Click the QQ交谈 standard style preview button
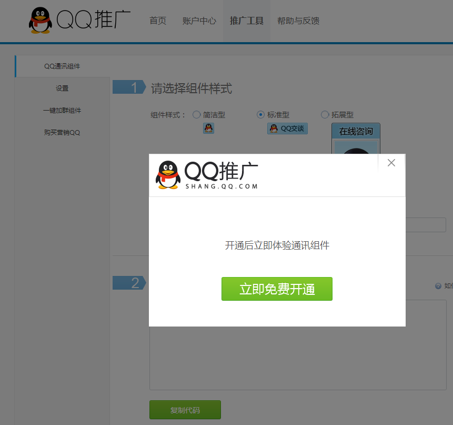 [x=287, y=129]
